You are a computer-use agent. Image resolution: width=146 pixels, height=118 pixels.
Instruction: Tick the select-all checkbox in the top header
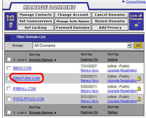[x=9, y=59]
